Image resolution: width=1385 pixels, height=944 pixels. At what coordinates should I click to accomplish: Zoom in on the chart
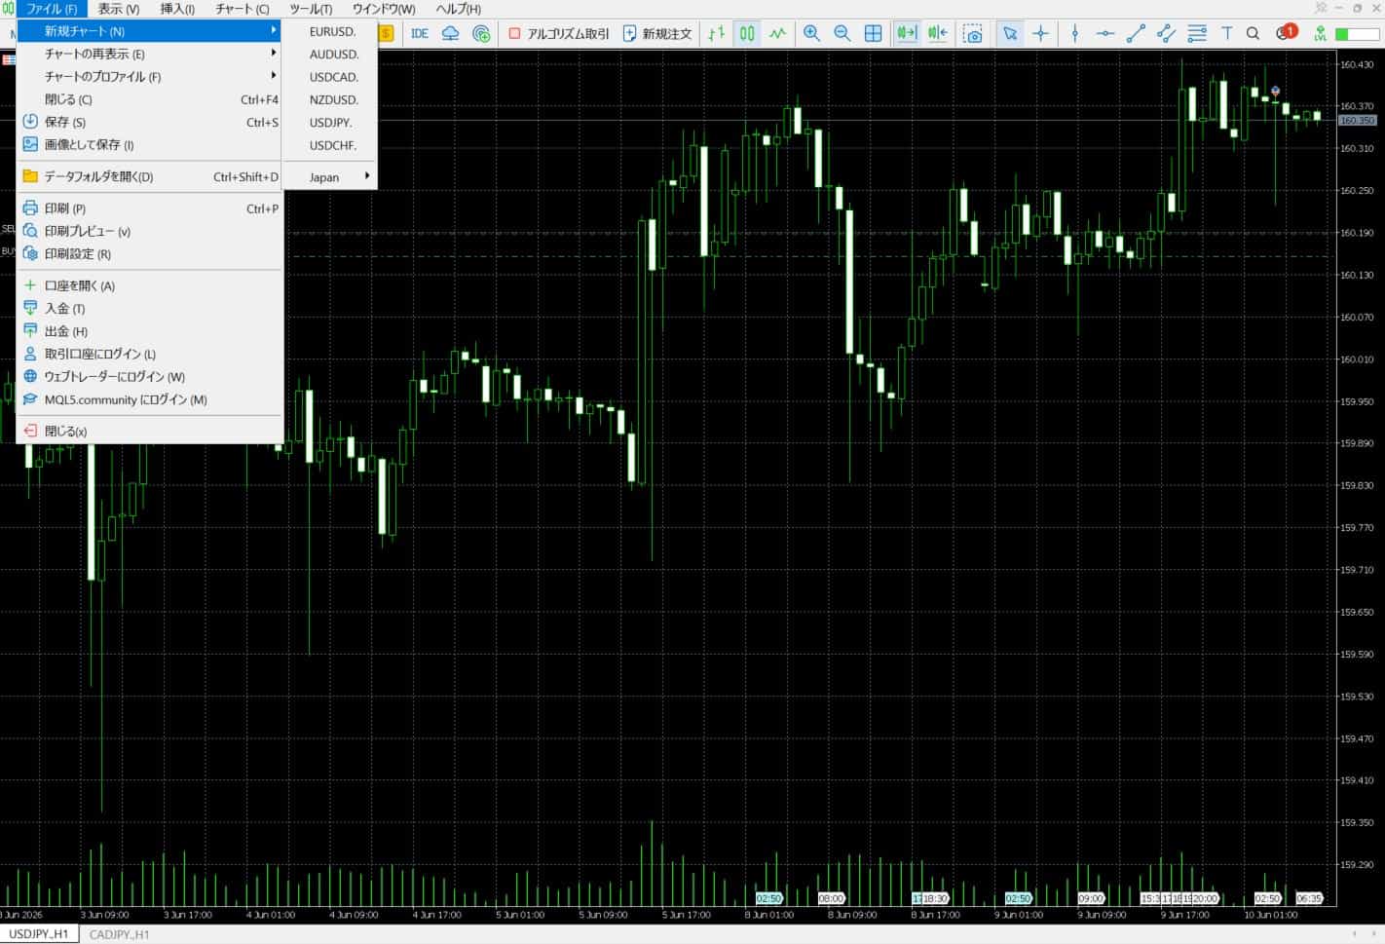coord(811,33)
